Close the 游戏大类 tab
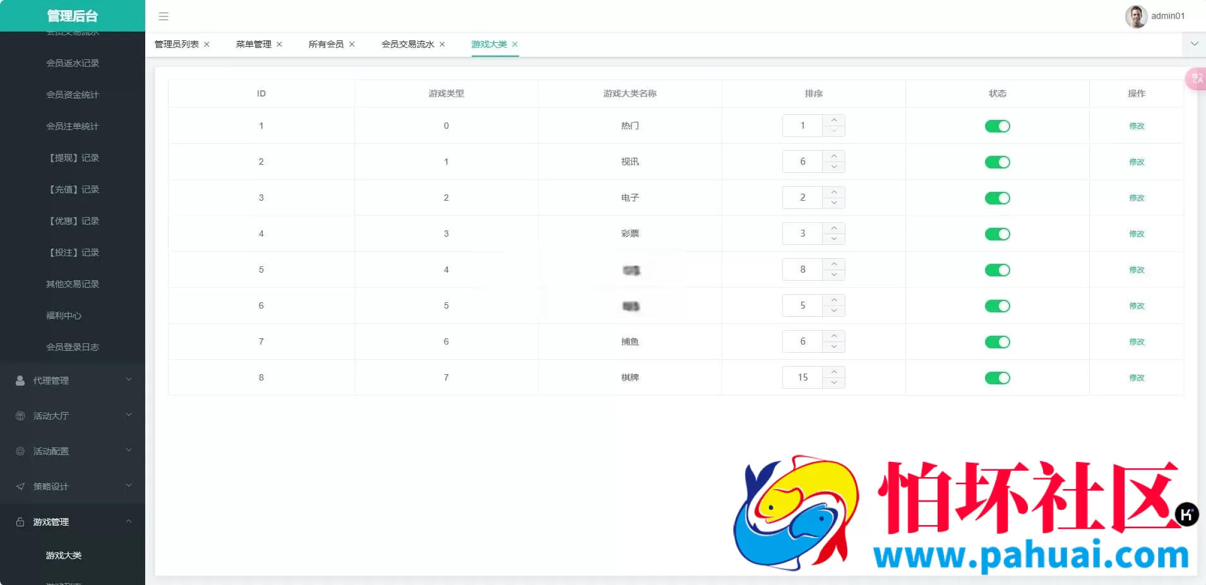1206x585 pixels. coord(515,44)
